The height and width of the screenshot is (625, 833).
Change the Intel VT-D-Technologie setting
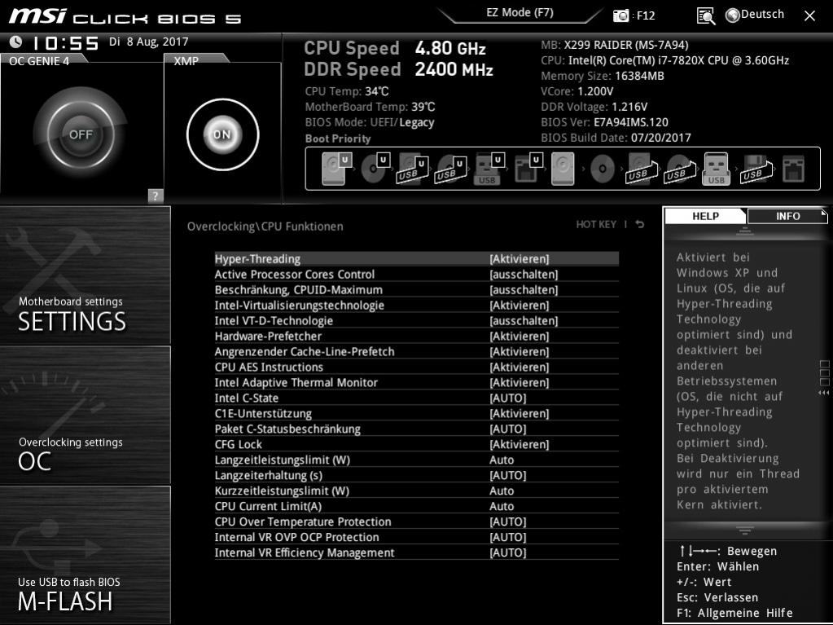point(417,320)
